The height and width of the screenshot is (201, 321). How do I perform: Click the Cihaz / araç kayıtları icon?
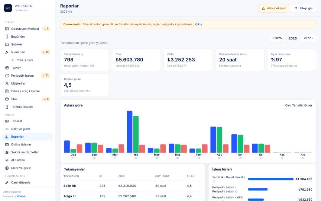tap(7, 91)
